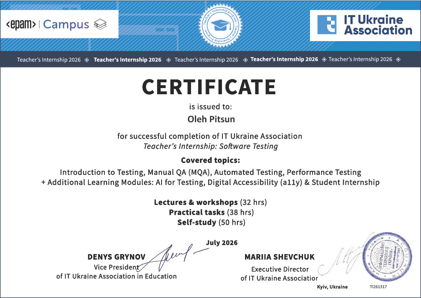421x298 pixels.
Task: Click 'for successful completion of IT Ukraine Association'
Action: (210, 136)
